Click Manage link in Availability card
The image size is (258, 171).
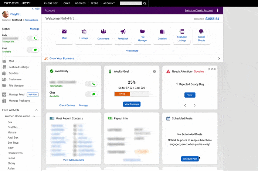pos(84,105)
